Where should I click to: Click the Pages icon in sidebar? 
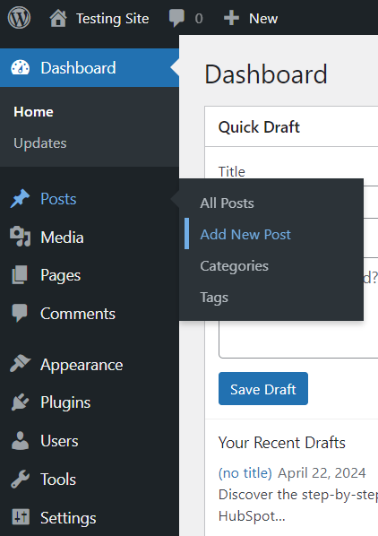pyautogui.click(x=20, y=275)
